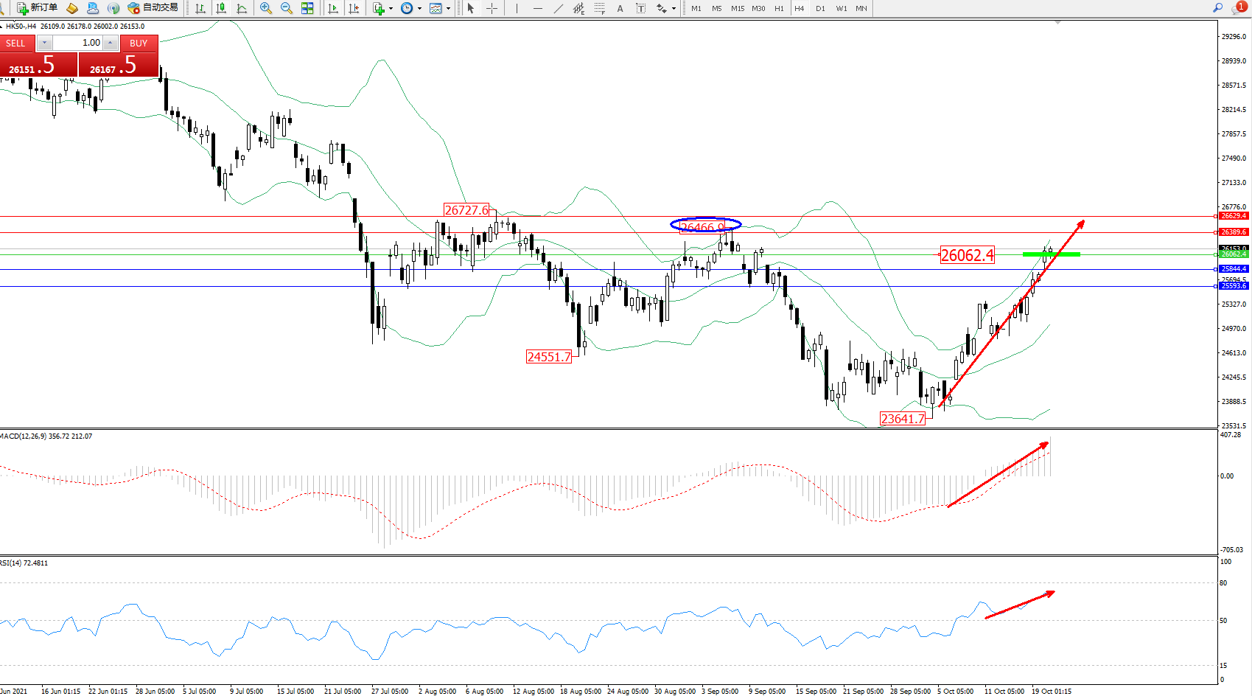Enable chart auto scroll to latest bar
This screenshot has width=1252, height=696.
pos(333,8)
